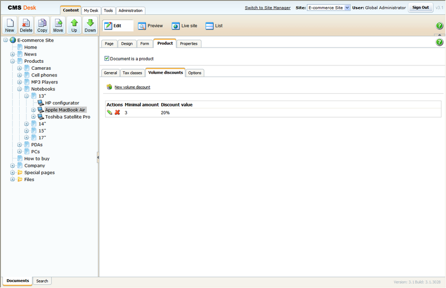Click the Delete document toolbar icon
The height and width of the screenshot is (288, 446).
(26, 25)
